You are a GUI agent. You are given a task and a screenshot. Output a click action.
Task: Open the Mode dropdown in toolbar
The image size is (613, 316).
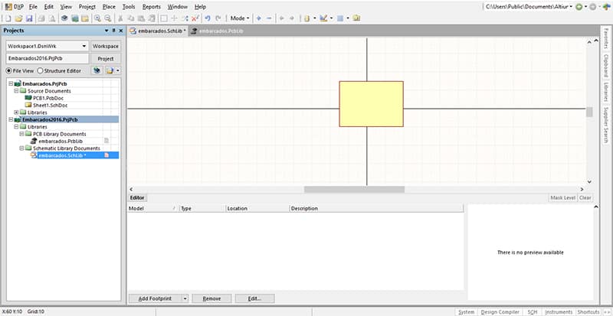(240, 18)
